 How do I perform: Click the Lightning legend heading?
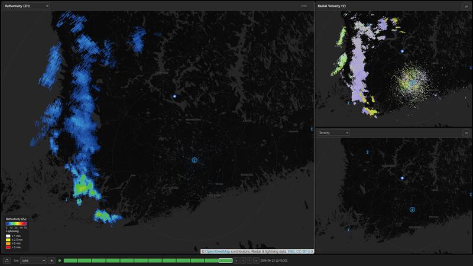point(12,231)
